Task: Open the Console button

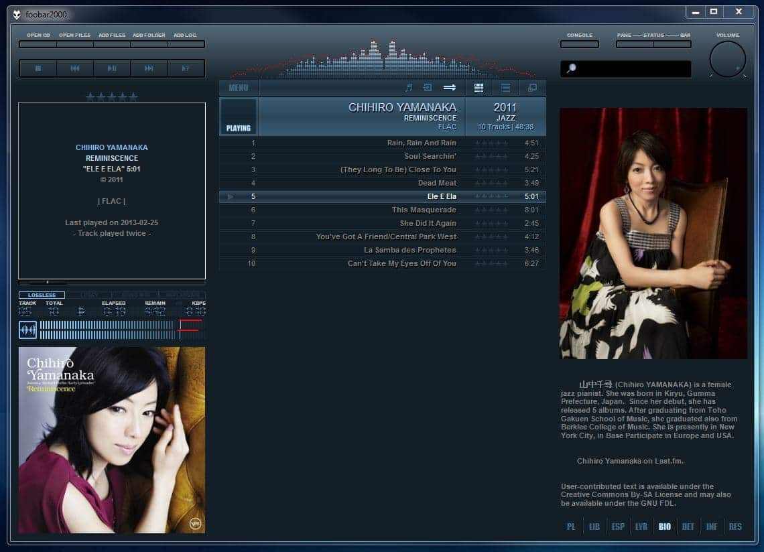Action: tap(579, 44)
